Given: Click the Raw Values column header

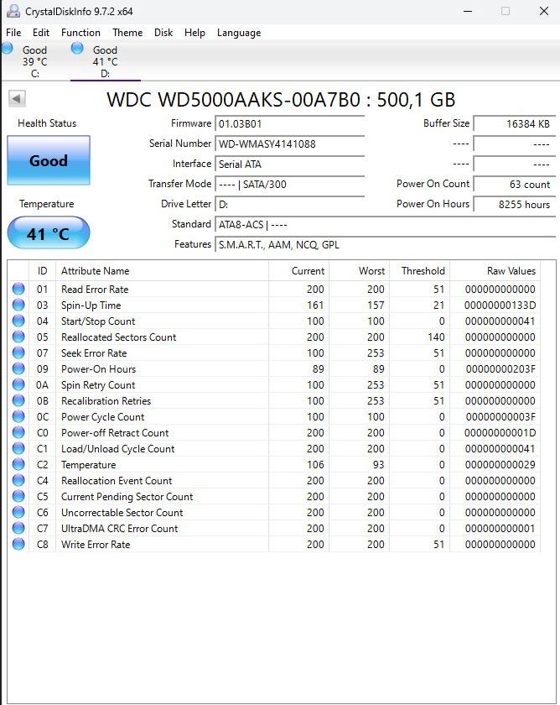Looking at the screenshot, I should (495, 270).
